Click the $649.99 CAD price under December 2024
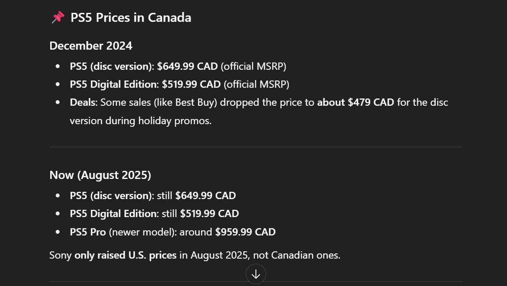 click(187, 66)
